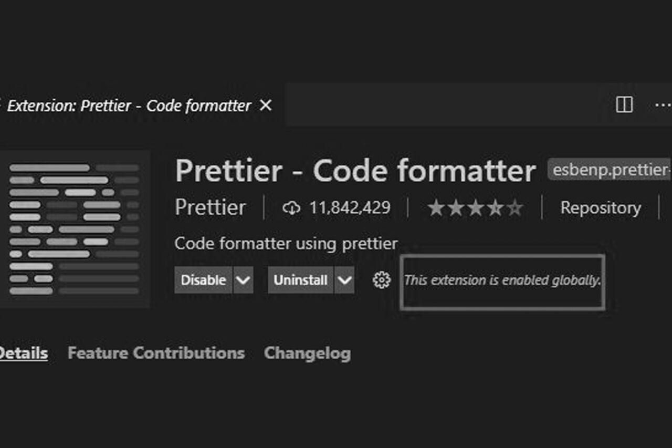
Task: Close the Prettier extension tab
Action: [266, 106]
